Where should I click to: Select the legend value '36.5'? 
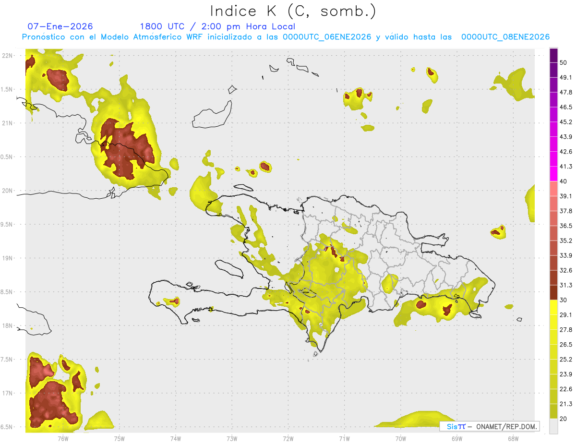(x=565, y=226)
